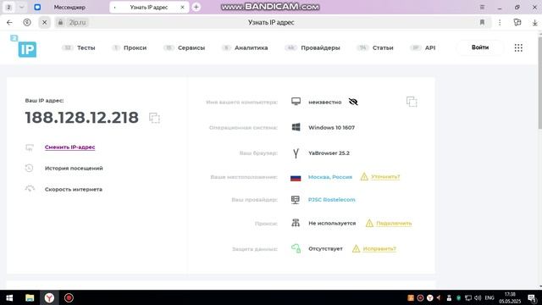Stop page loading with the X button
The height and width of the screenshot is (305, 542).
(45, 23)
